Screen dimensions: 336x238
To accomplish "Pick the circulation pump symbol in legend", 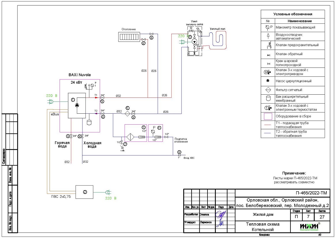I will click(x=268, y=81).
